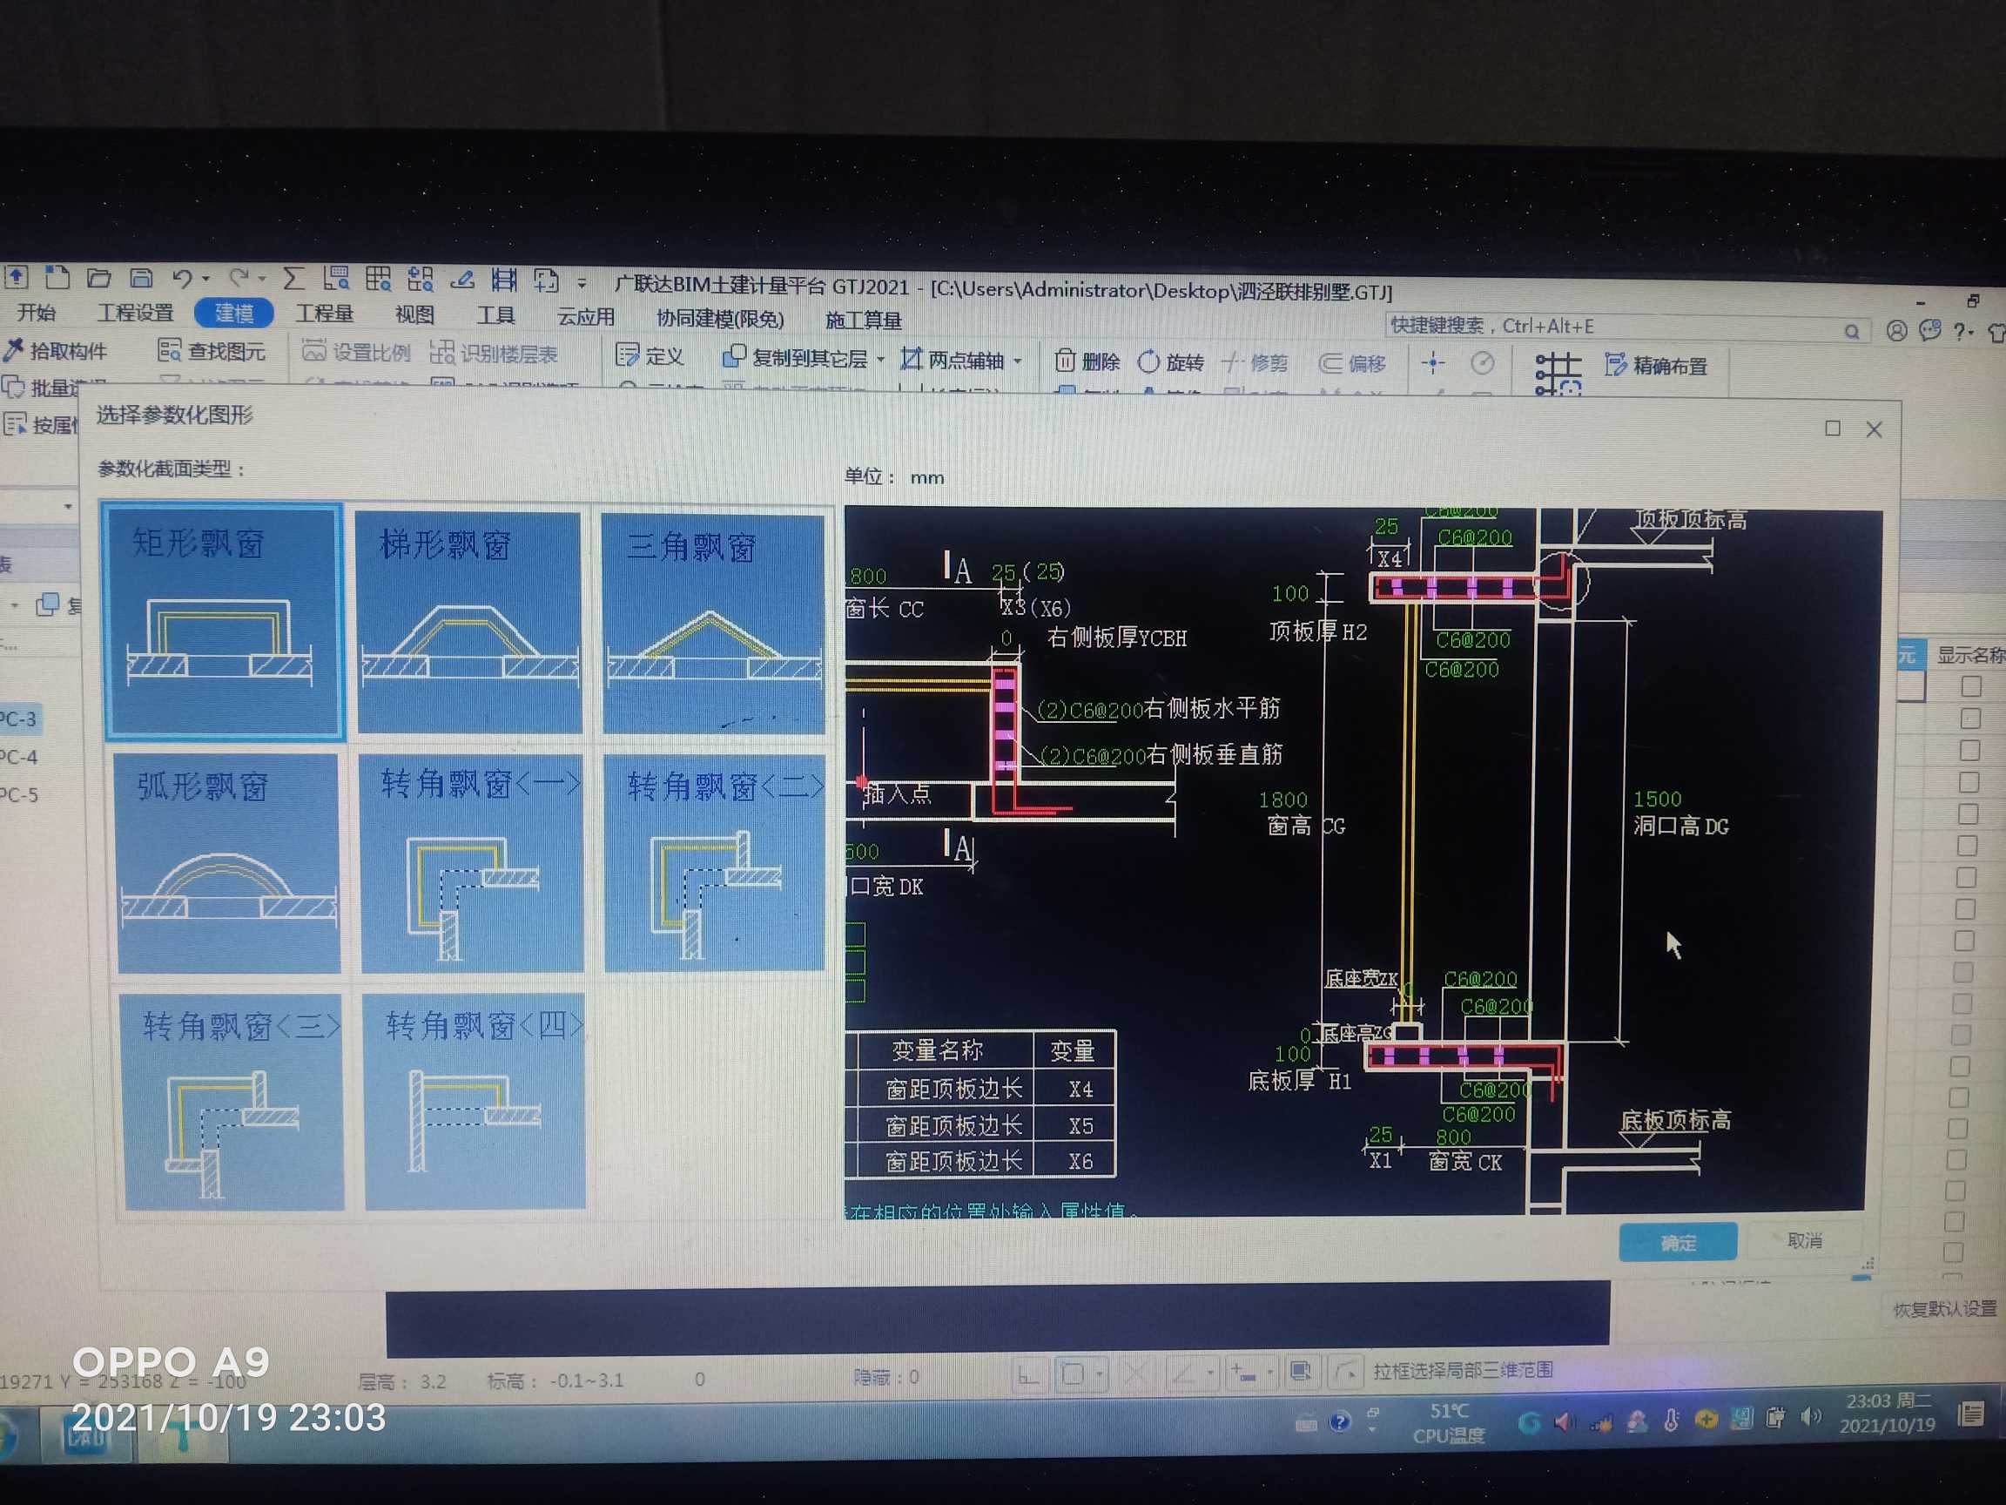
Task: Open the dropdown arrow next to undo
Action: click(x=205, y=280)
